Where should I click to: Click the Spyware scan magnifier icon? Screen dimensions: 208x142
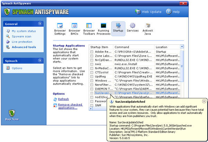coord(8,36)
